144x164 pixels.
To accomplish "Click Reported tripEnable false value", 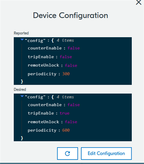I will pos(66,57).
